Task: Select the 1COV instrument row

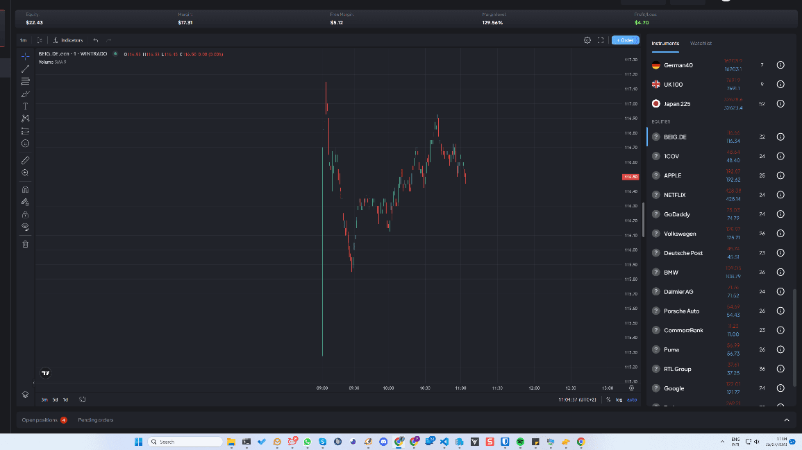Action: pos(718,156)
